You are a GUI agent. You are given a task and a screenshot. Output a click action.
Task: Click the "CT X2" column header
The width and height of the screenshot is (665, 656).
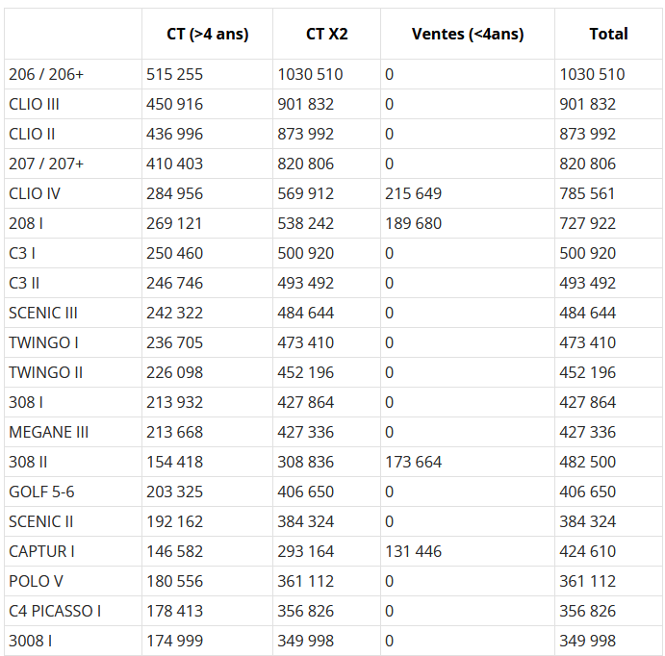click(x=326, y=34)
